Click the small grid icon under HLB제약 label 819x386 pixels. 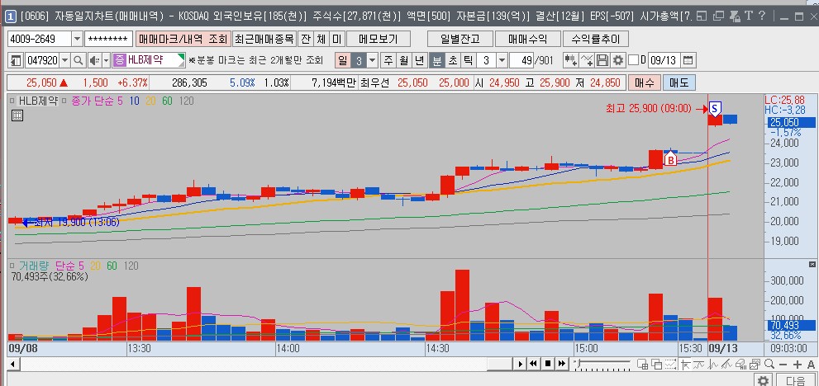(17, 115)
